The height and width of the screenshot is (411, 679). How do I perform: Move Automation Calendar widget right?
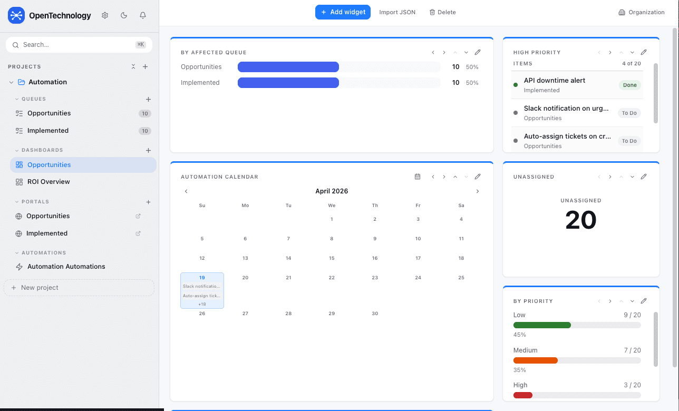(x=444, y=177)
